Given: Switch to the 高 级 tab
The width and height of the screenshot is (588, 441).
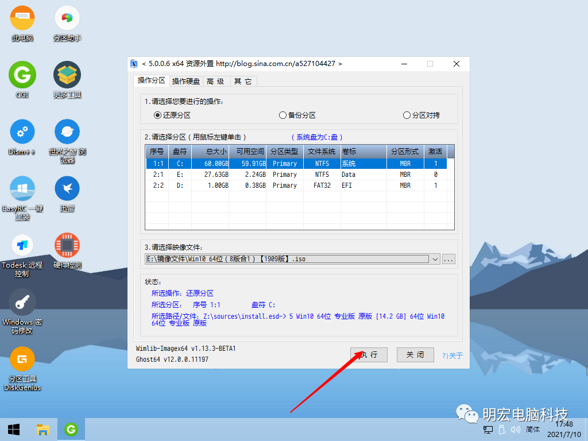Looking at the screenshot, I should [216, 82].
